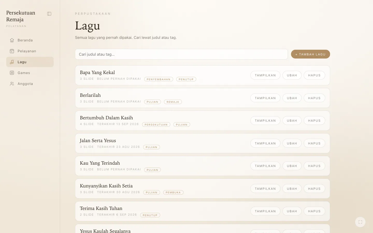
Task: Focus the Cari judul atau tag search field
Action: [181, 54]
